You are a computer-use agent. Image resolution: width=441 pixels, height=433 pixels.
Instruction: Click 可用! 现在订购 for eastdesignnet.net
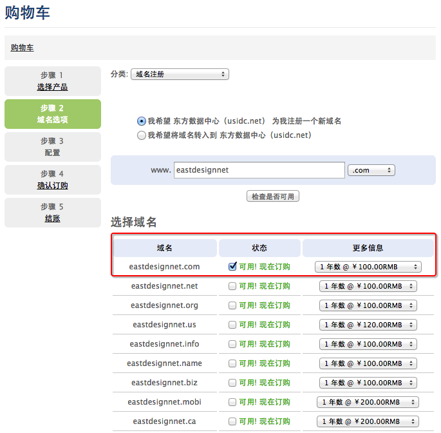tap(265, 286)
